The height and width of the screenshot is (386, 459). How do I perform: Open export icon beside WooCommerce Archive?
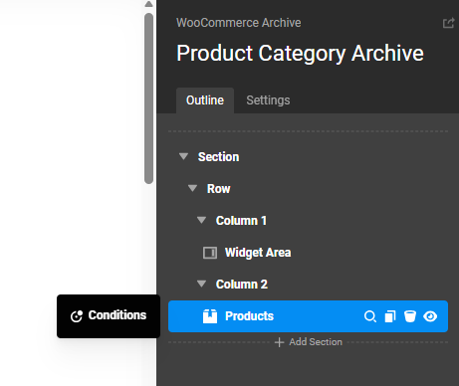(448, 23)
